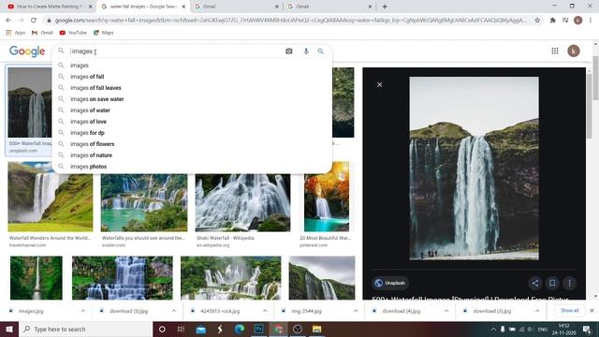Select suggestion 'images of nature'
This screenshot has height=337, width=599.
point(192,155)
